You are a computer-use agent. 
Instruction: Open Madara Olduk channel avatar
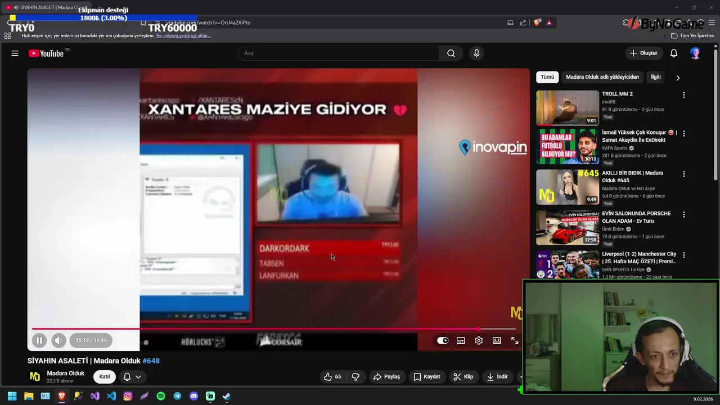click(x=35, y=377)
